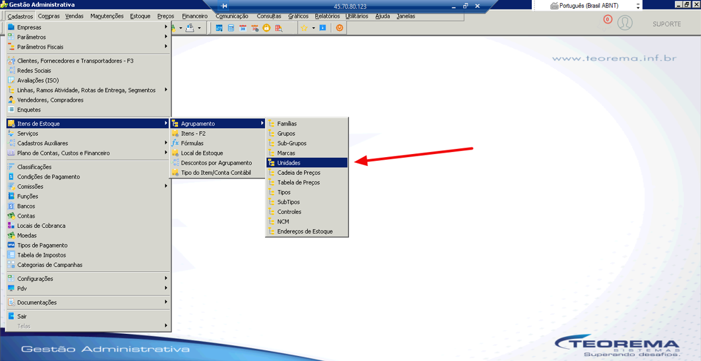Open dropdown arrow beside favorites star
Image resolution: width=701 pixels, height=361 pixels.
pos(314,28)
